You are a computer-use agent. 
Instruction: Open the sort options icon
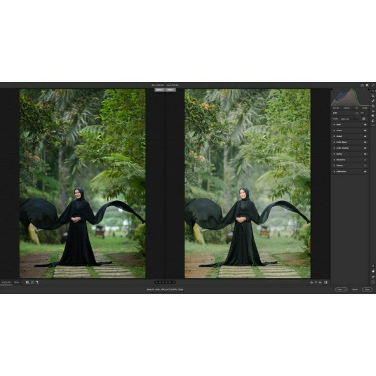click(32, 282)
